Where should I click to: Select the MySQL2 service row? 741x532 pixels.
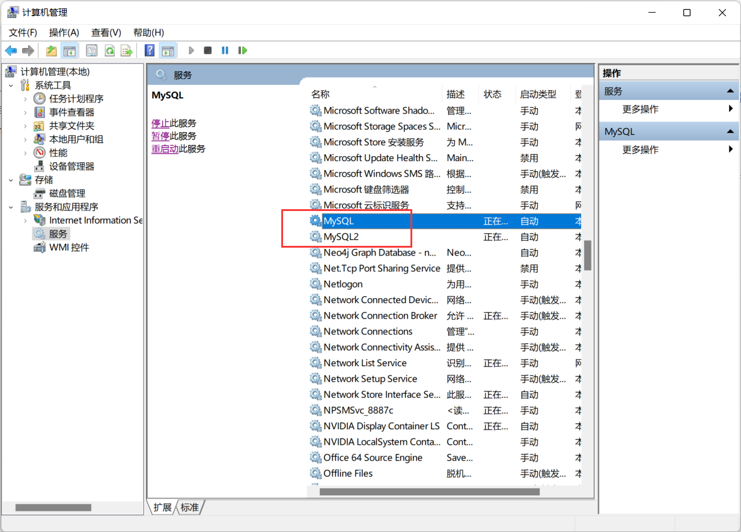[445, 237]
